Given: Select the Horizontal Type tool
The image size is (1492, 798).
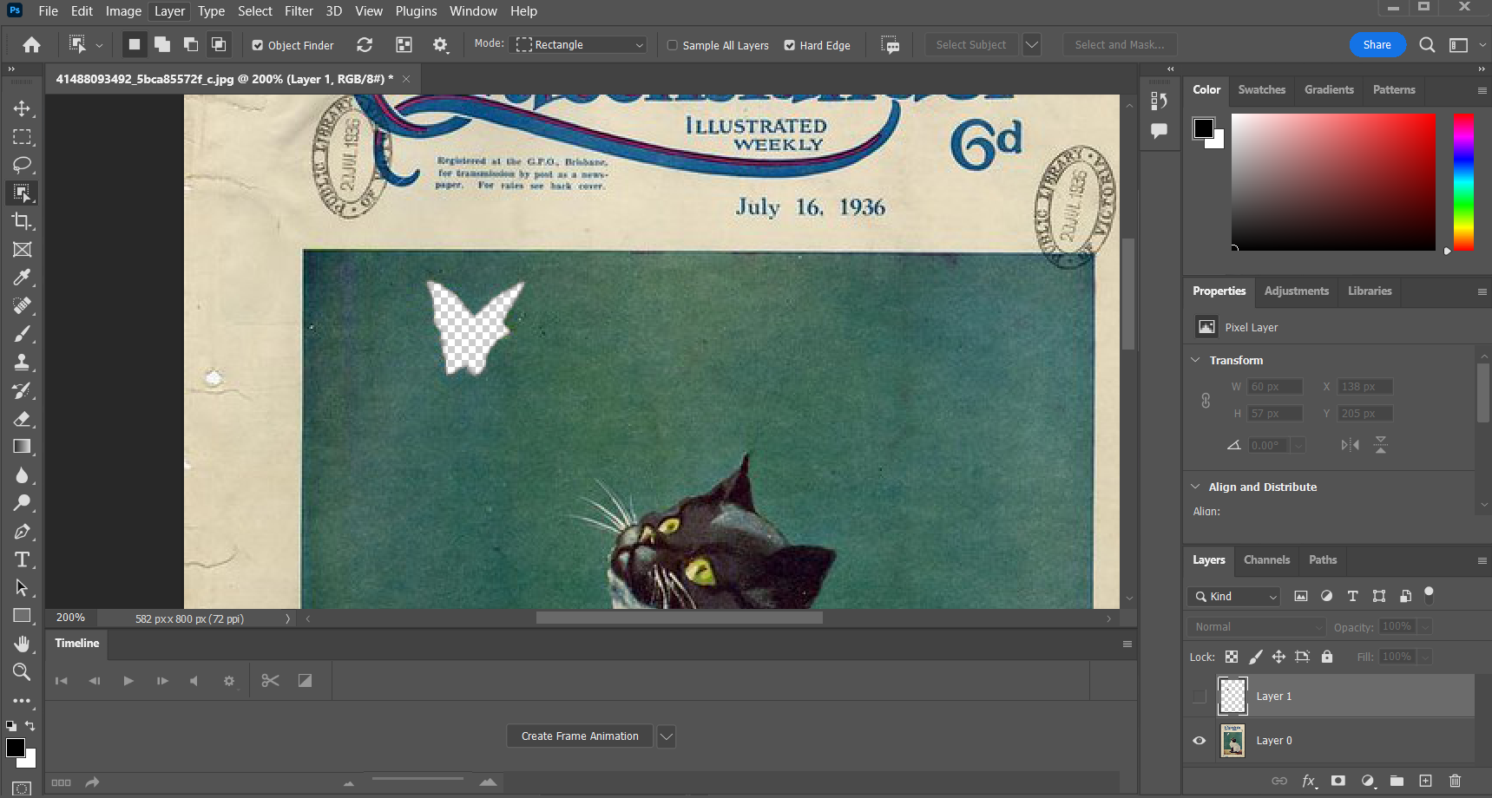Looking at the screenshot, I should [x=22, y=559].
